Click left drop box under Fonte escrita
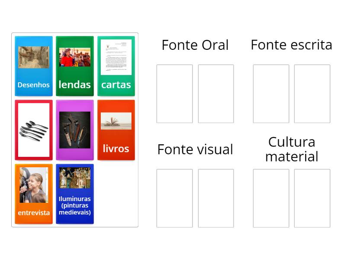 click(x=271, y=94)
